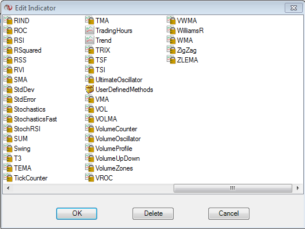The image size is (305, 229).
Task: Click the Delete button
Action: tap(153, 213)
